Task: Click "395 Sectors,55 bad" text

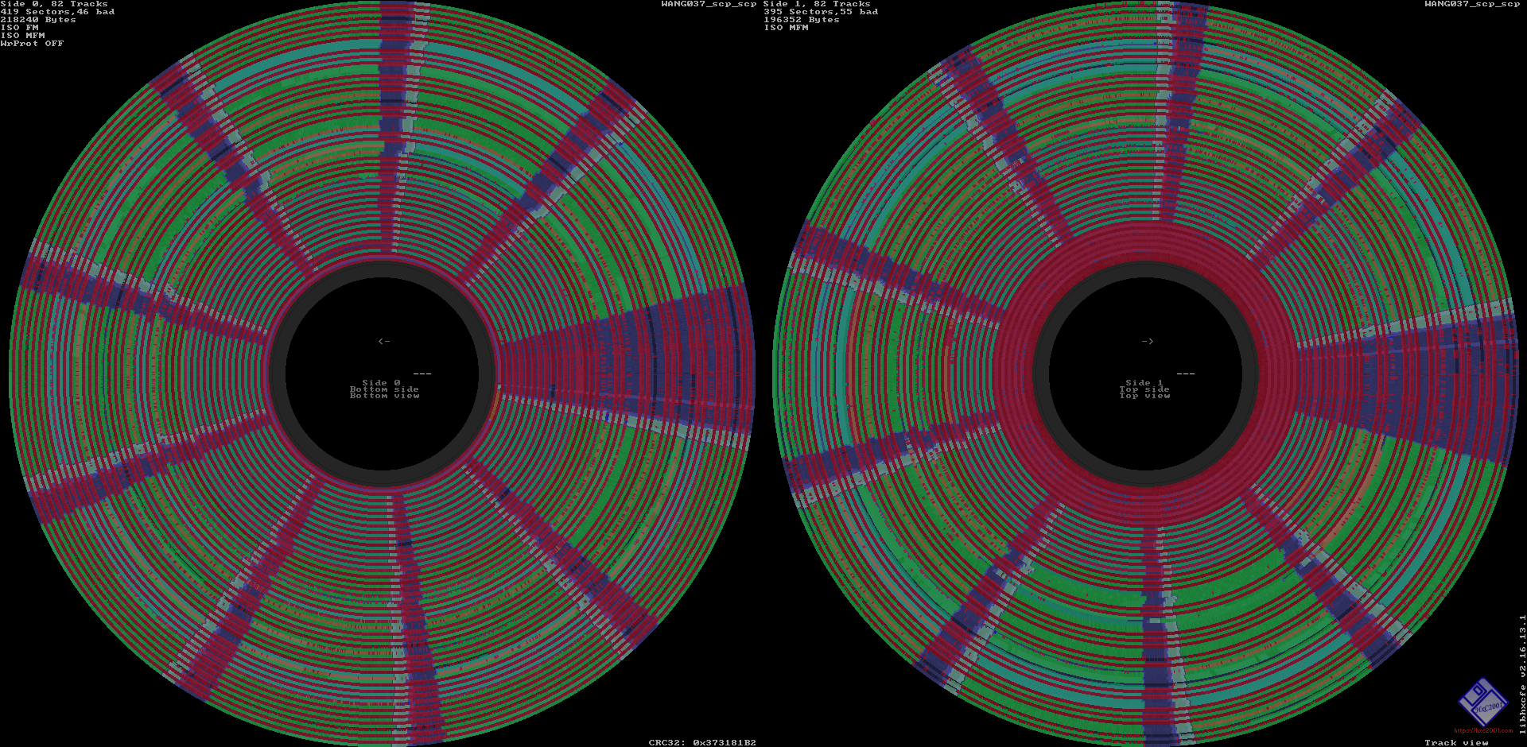Action: 821,12
